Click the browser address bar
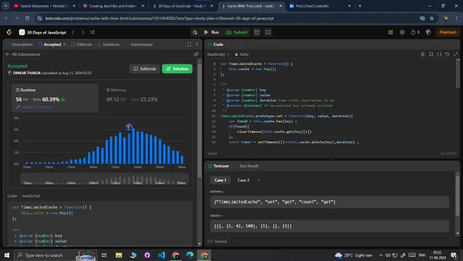 click(230, 18)
